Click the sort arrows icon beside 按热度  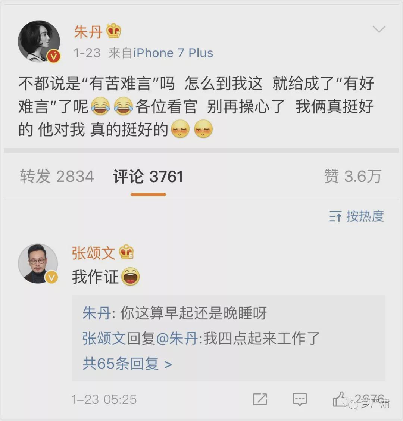[335, 216]
